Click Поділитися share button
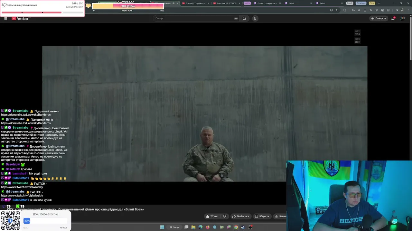 [241, 216]
